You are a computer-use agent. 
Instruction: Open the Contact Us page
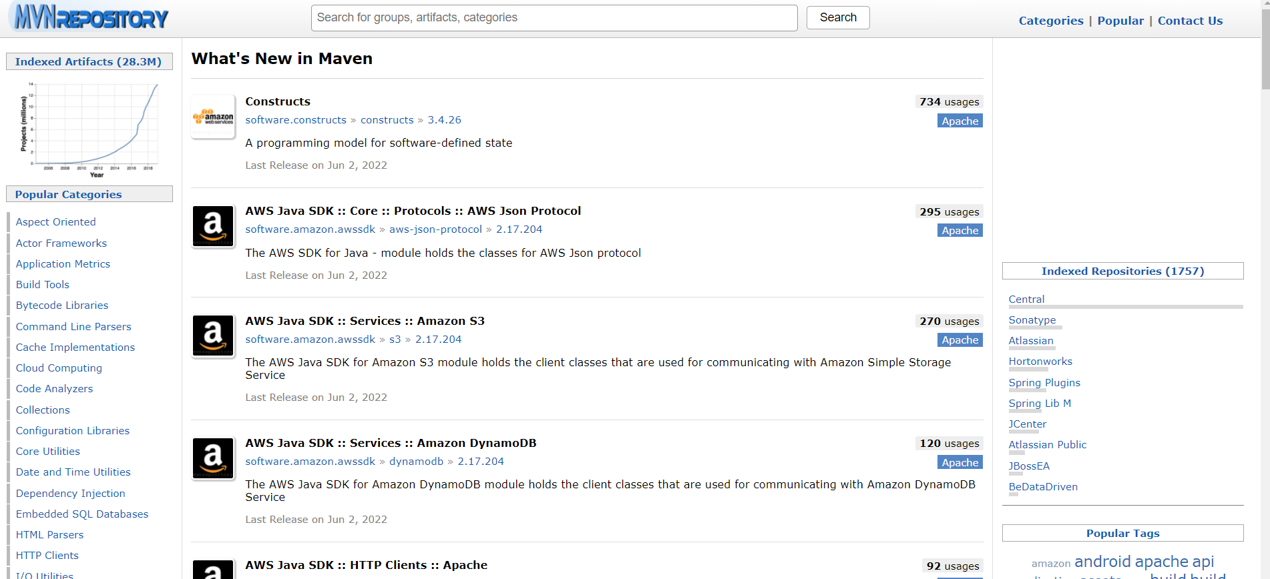[1190, 21]
